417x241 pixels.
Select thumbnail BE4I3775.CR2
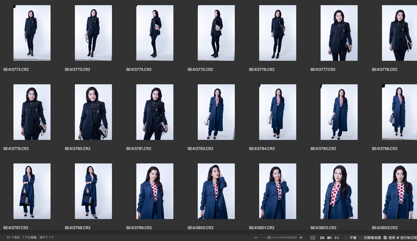(x=216, y=33)
